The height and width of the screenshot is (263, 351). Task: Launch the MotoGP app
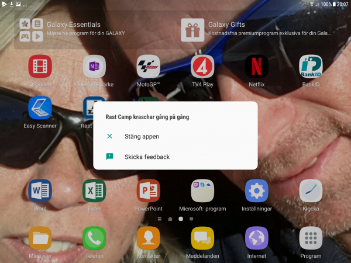click(x=149, y=67)
